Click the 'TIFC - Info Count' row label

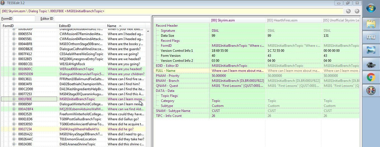coord(169,116)
